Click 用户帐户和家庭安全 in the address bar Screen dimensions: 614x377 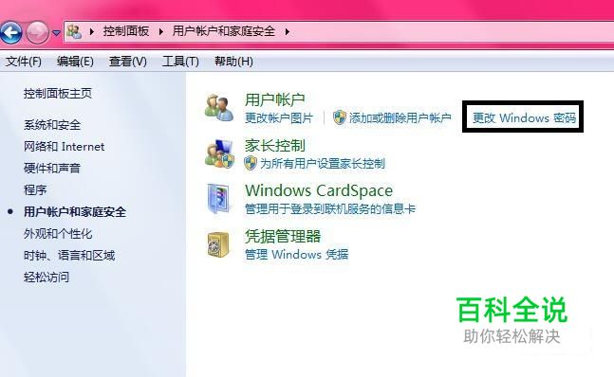pos(224,31)
